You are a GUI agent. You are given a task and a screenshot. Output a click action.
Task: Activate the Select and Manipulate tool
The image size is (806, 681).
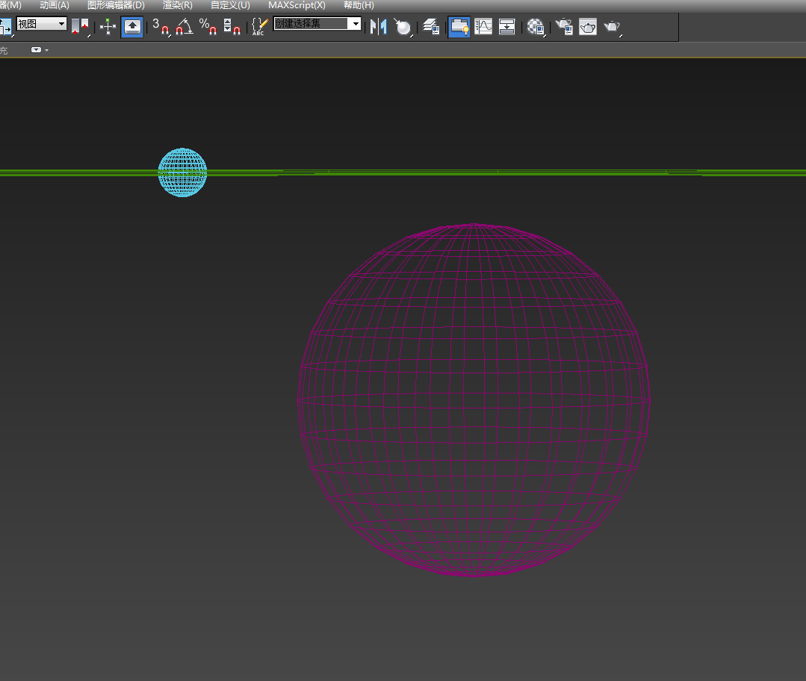108,27
